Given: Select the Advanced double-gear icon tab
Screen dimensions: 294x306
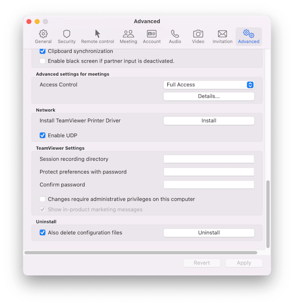Looking at the screenshot, I should point(249,36).
